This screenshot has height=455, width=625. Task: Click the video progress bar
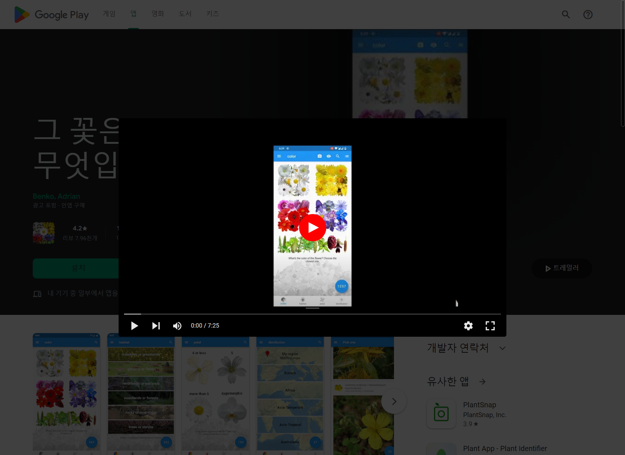click(x=312, y=314)
